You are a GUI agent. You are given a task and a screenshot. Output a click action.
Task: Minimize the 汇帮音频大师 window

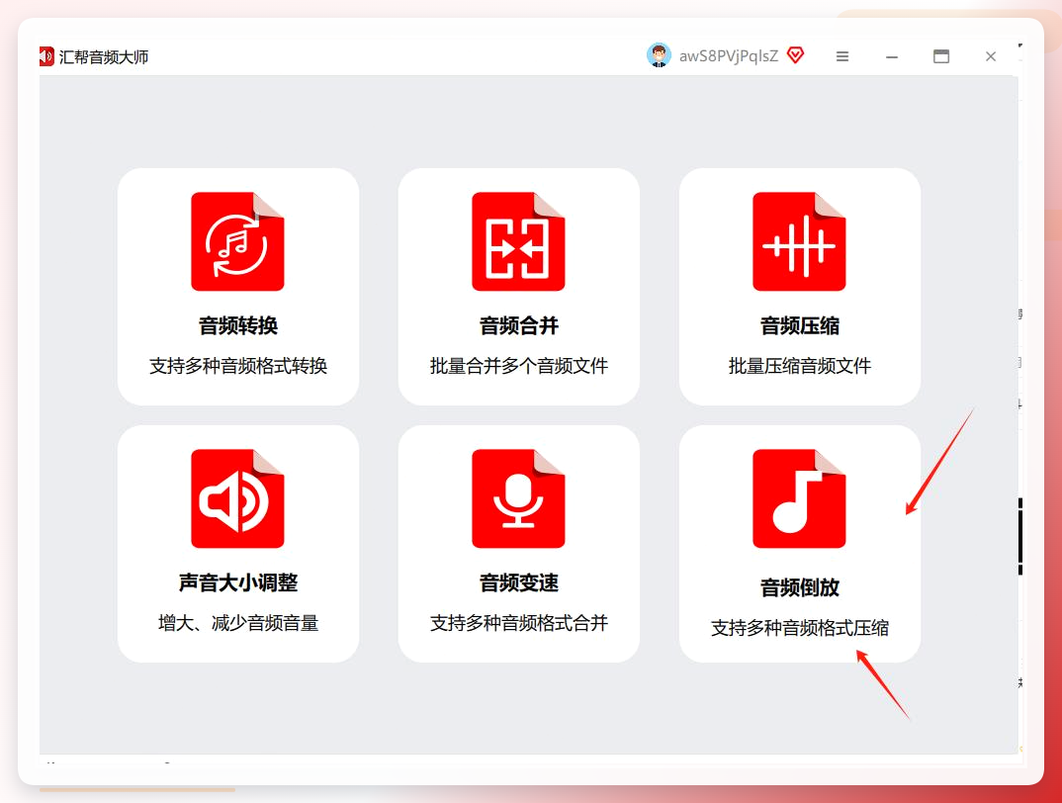(x=892, y=57)
